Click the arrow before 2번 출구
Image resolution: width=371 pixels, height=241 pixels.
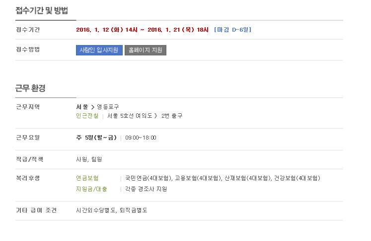click(155, 116)
